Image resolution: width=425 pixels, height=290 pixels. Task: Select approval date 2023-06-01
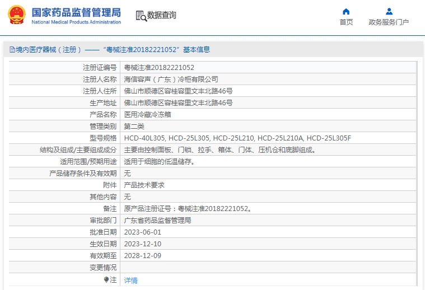click(x=143, y=232)
